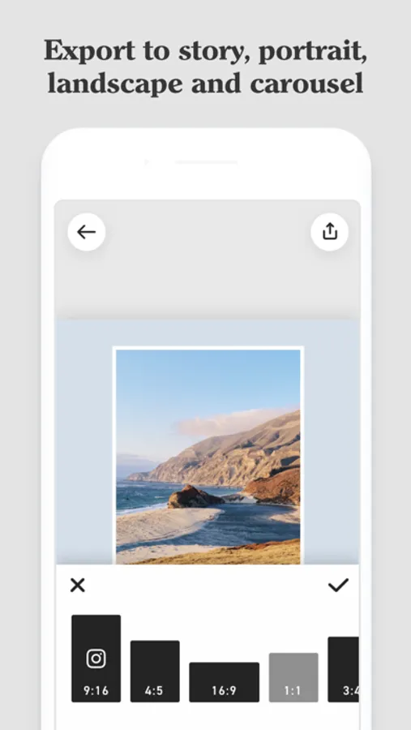
Task: Choose the 16:9 landscape ratio
Action: point(224,682)
